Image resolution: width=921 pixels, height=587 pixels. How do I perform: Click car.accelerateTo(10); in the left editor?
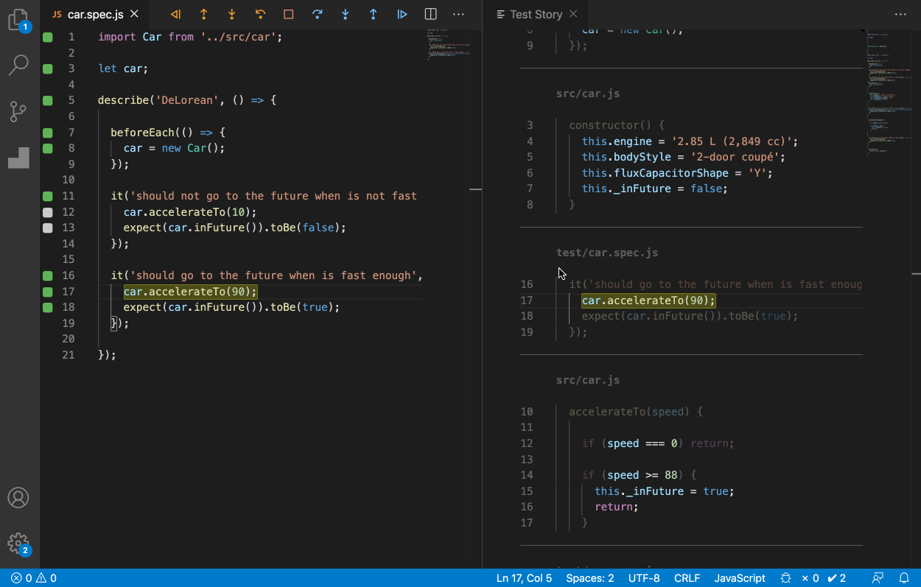[190, 212]
